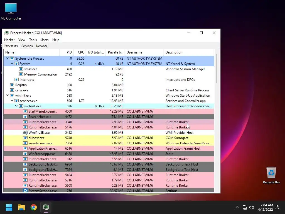Show hidden tray icons chevron

(237, 207)
